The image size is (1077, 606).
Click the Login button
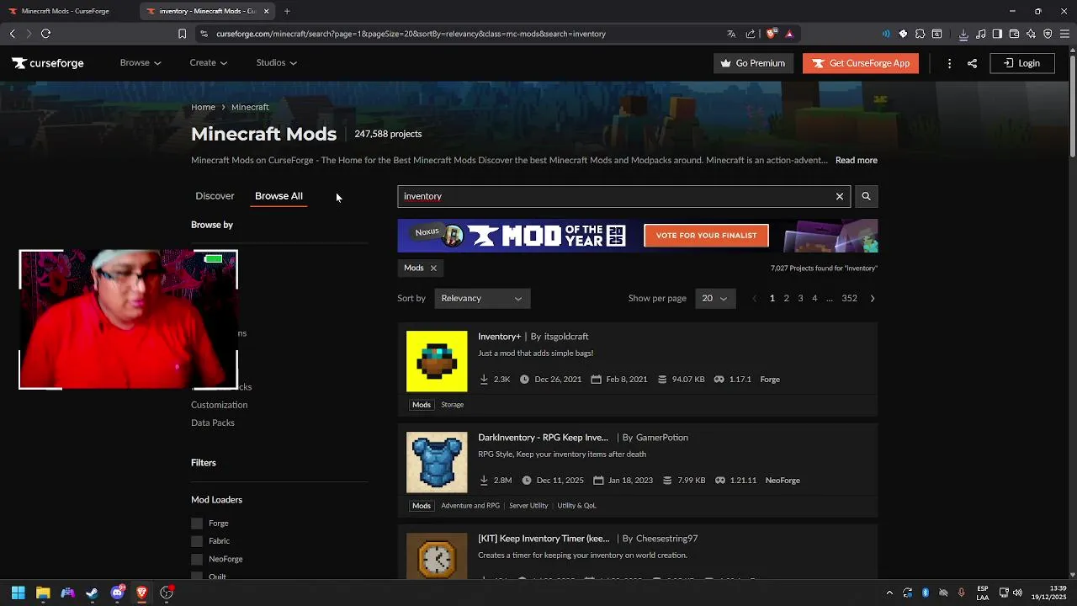tap(1021, 63)
